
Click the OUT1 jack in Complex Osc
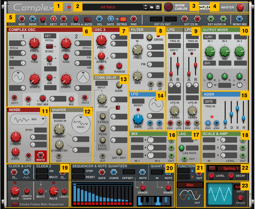14,97
